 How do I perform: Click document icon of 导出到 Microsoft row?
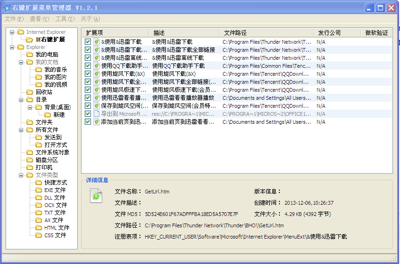point(97,114)
